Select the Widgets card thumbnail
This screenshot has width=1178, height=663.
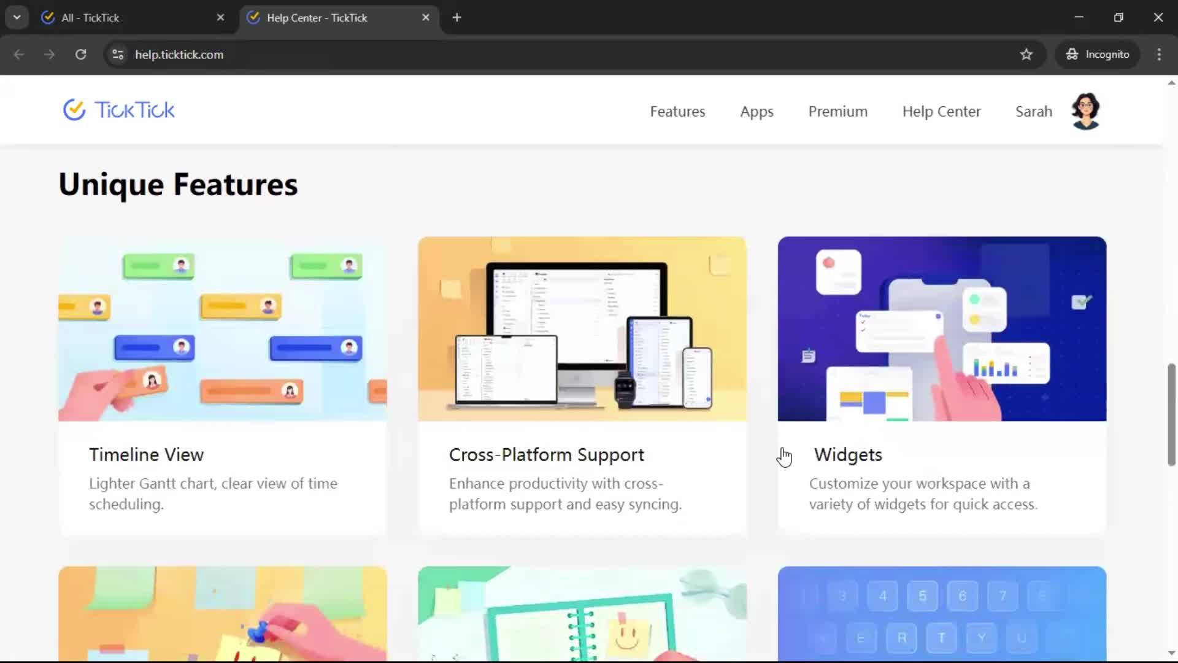click(x=942, y=329)
